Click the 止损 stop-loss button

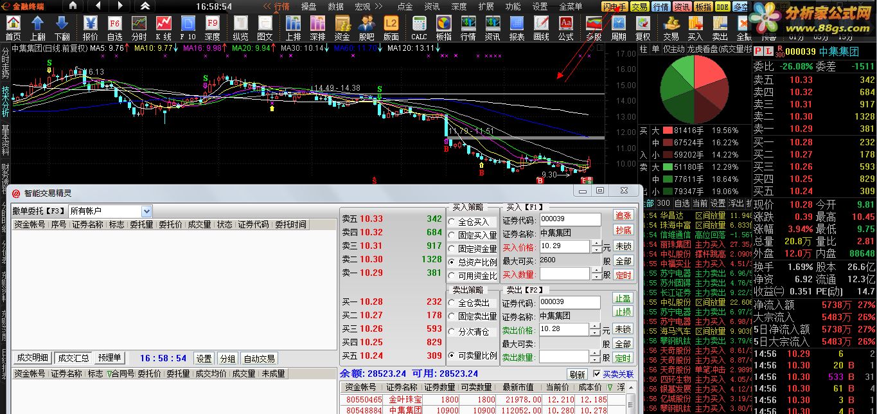click(x=623, y=312)
